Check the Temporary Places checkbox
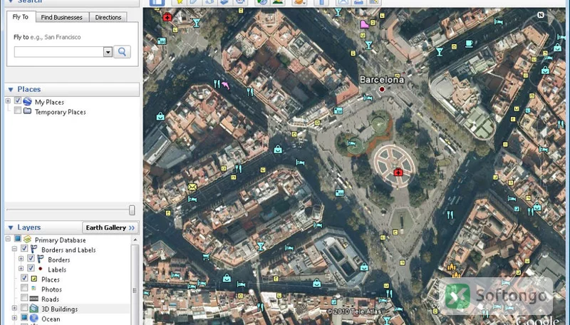Viewport: 570px width, 325px height. 17,110
